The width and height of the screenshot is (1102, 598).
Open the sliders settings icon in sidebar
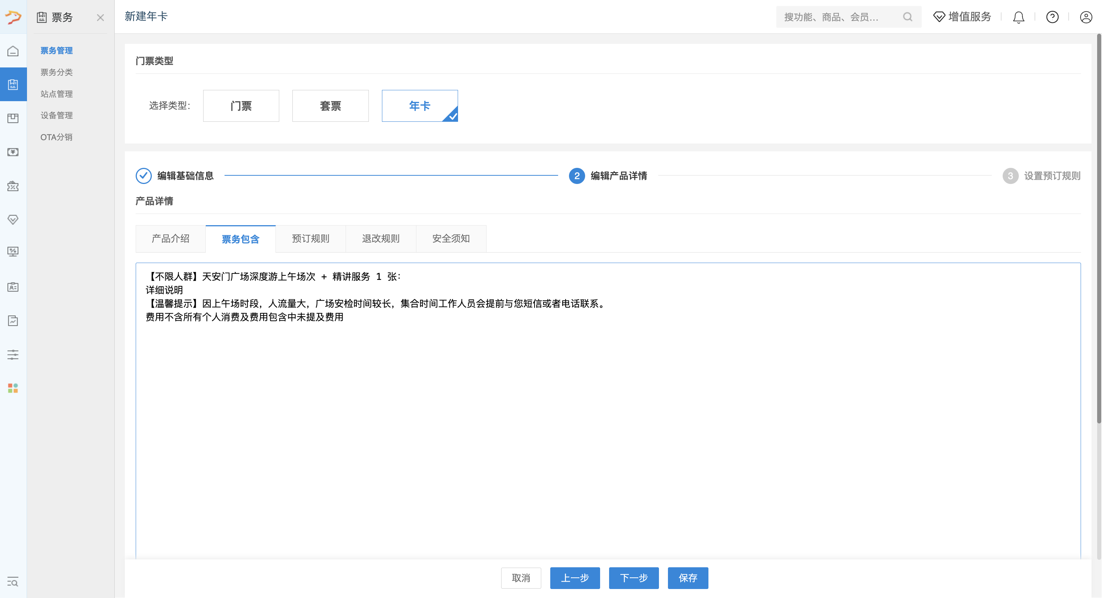click(13, 354)
